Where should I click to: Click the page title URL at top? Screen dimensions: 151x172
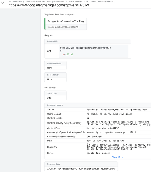click(x=49, y=5)
